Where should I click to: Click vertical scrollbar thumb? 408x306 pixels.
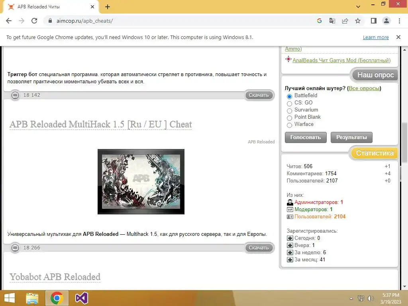tap(405, 143)
